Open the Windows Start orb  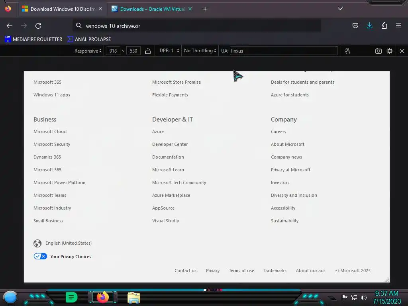10,297
